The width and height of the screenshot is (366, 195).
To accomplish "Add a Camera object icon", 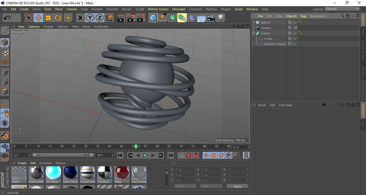I will [x=211, y=18].
